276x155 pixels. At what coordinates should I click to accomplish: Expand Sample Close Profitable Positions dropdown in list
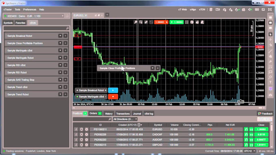tap(60, 43)
